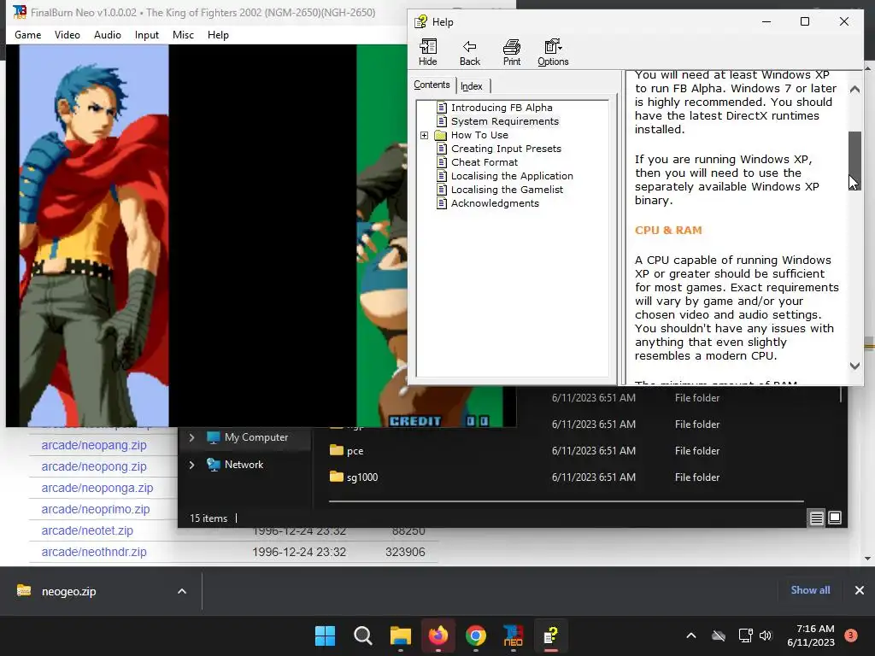Show hidden system tray icons
The height and width of the screenshot is (656, 875).
point(690,635)
